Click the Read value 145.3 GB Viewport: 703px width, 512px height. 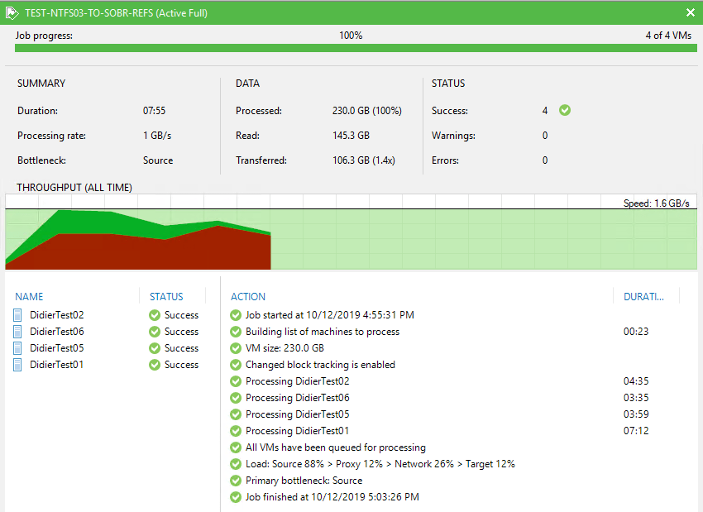(351, 136)
